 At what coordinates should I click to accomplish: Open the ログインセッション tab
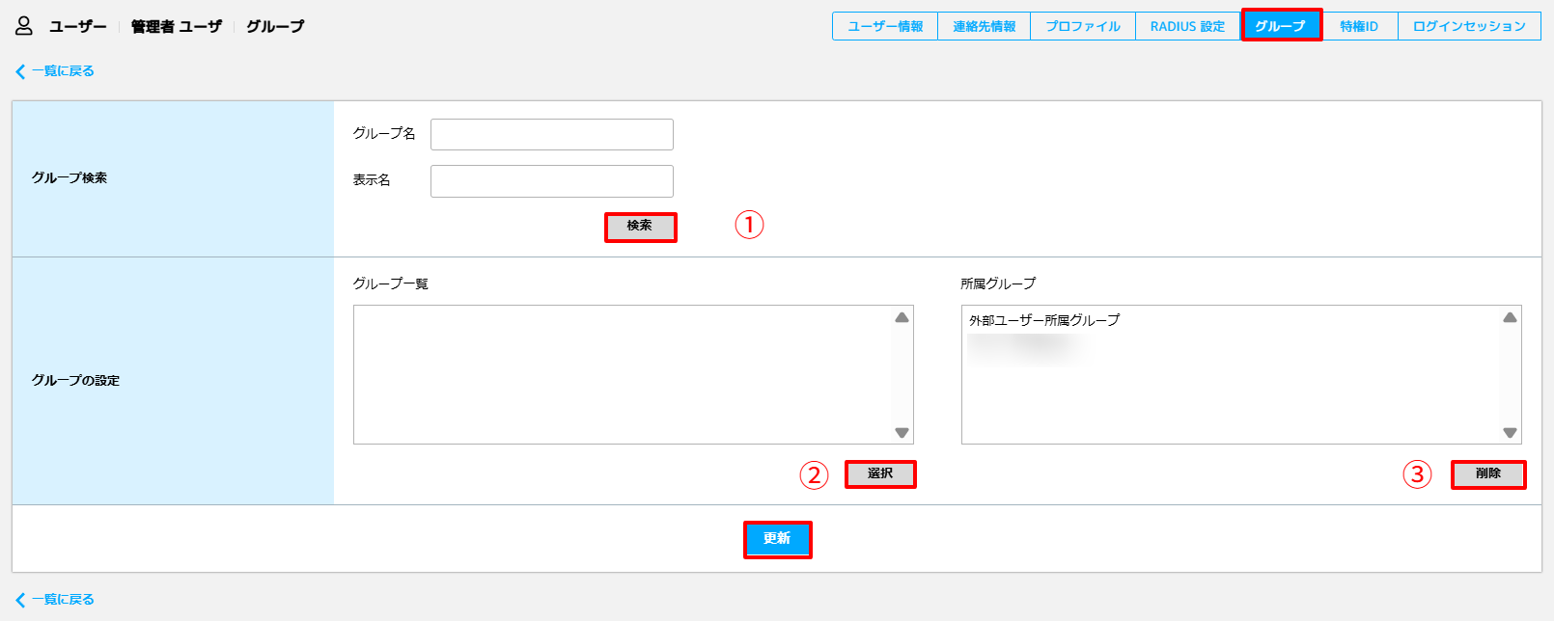click(x=1469, y=26)
